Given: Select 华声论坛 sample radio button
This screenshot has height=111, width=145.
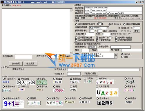Looking at the screenshot, I should point(19,86).
